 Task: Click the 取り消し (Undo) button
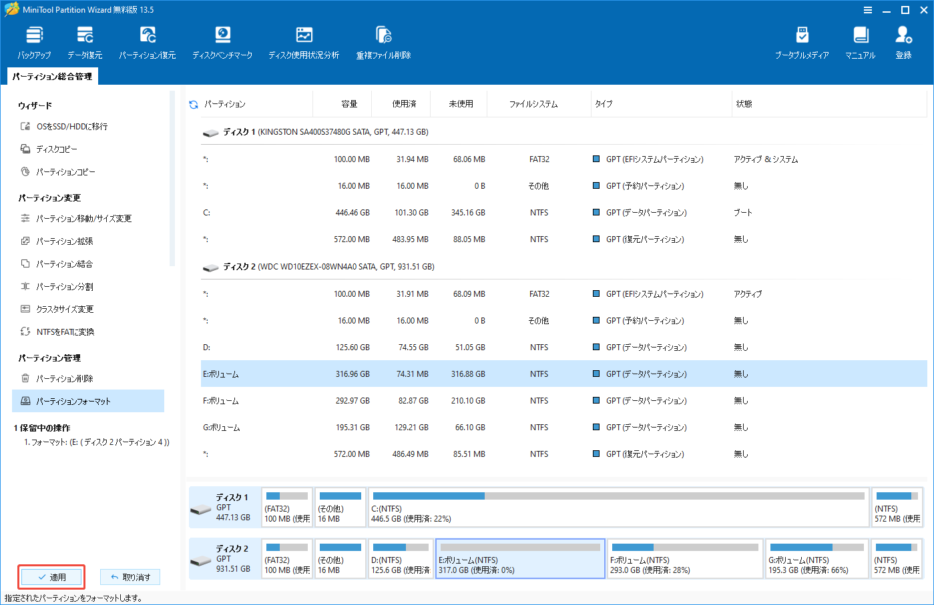[x=130, y=576]
